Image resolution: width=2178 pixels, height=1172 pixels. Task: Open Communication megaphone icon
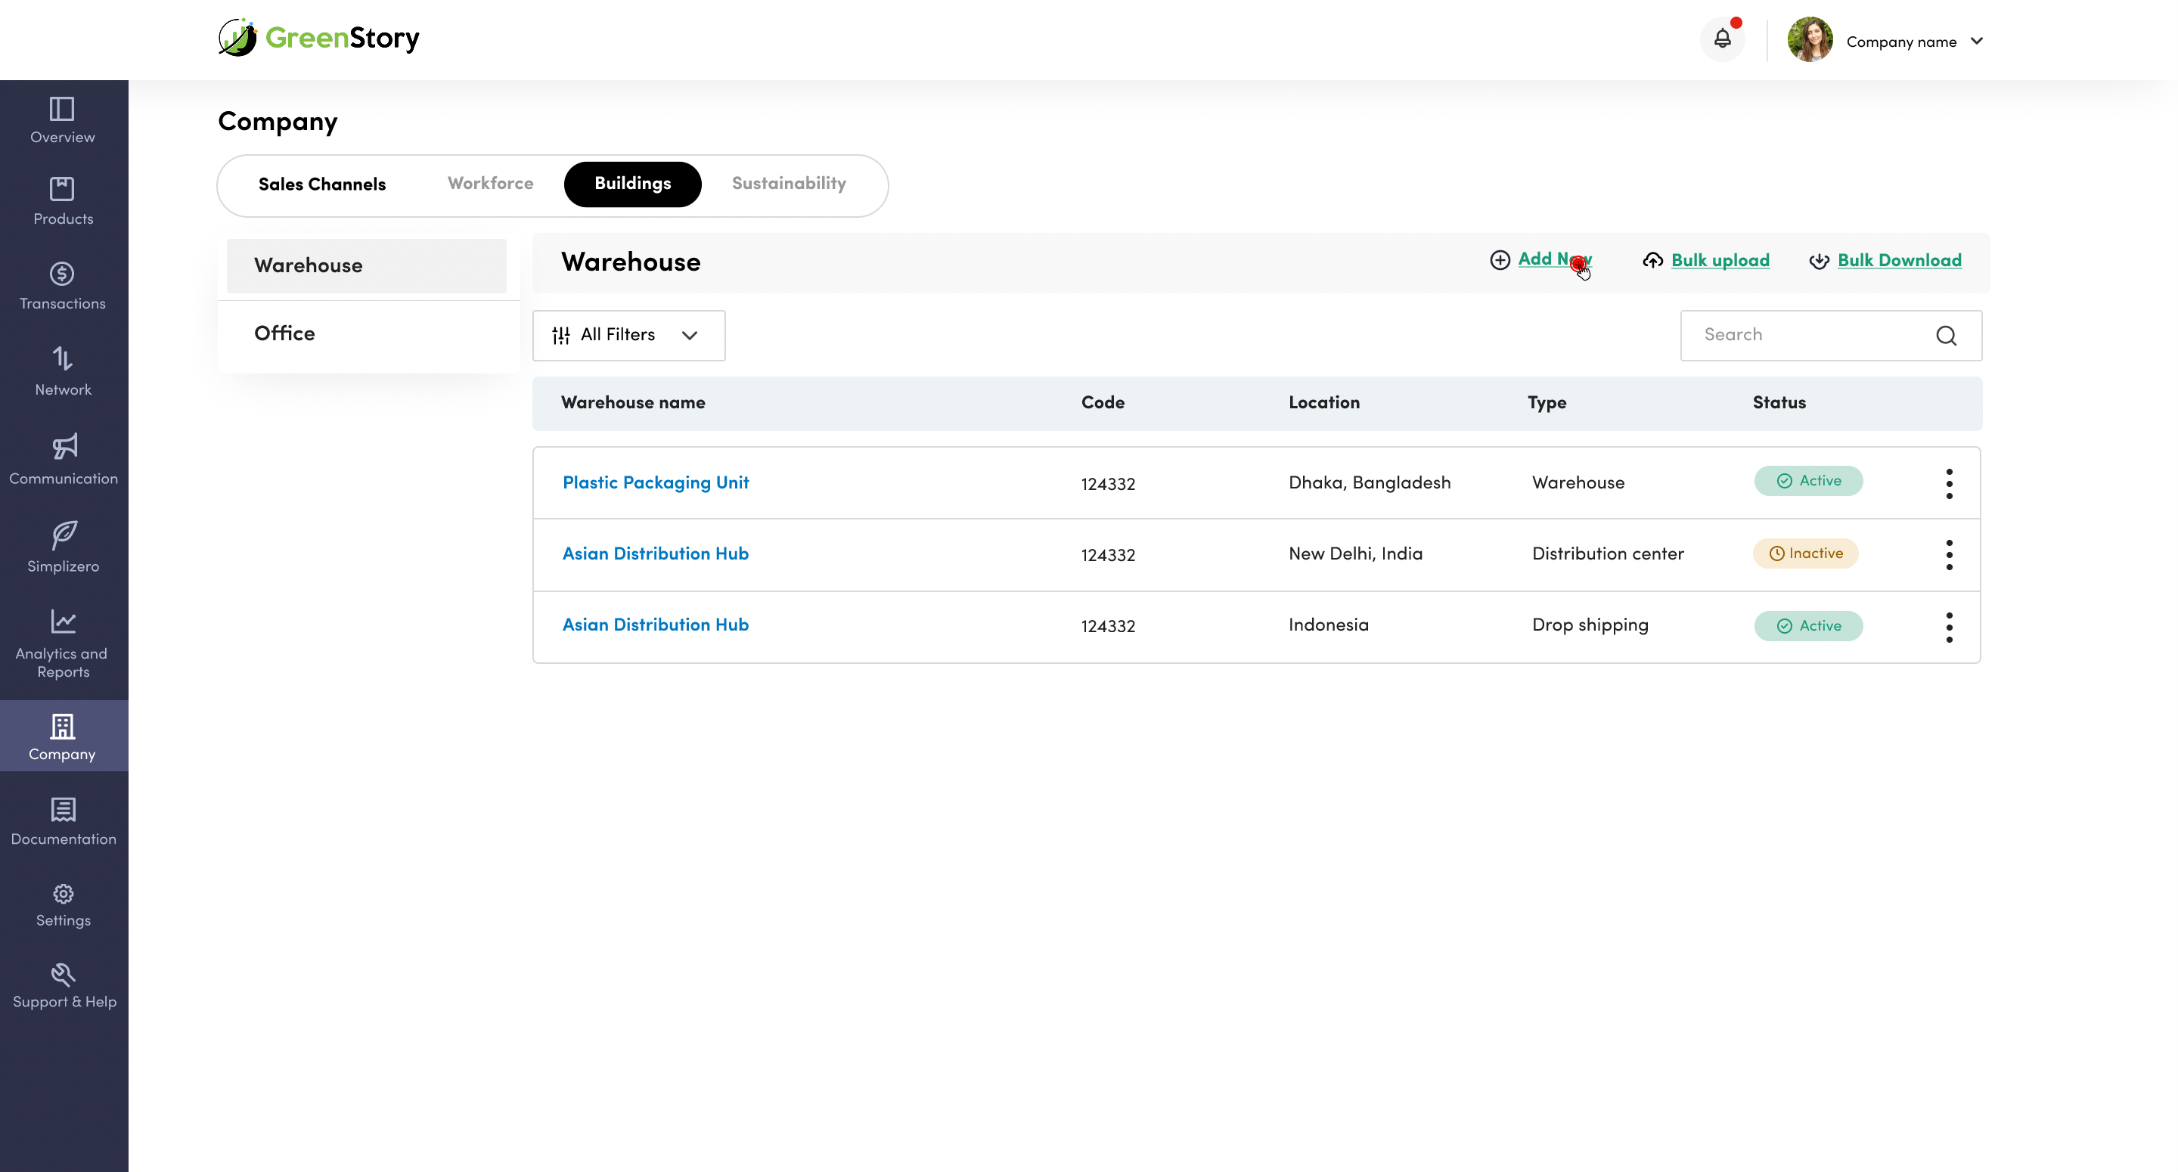tap(64, 446)
